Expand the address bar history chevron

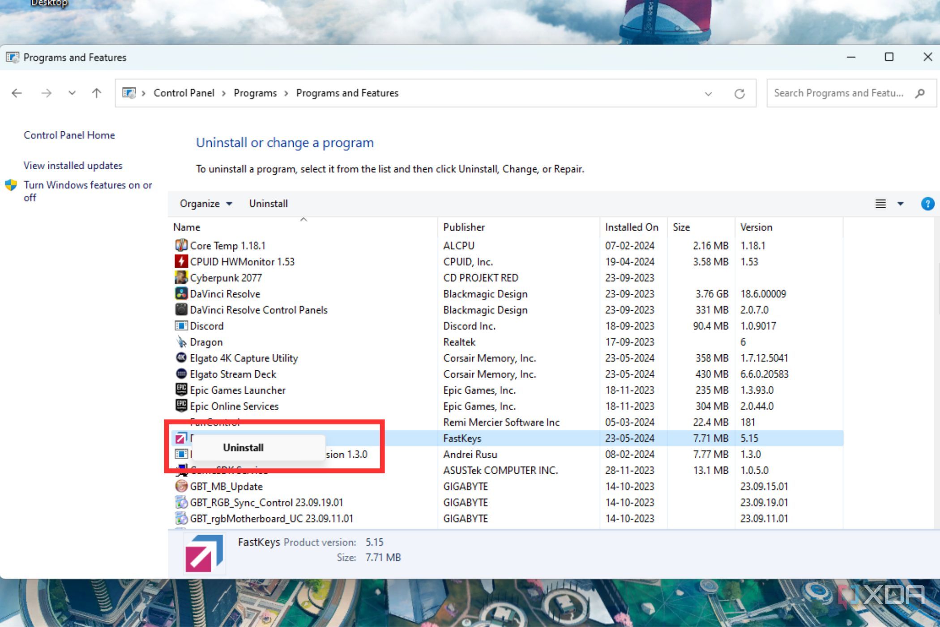coord(708,93)
